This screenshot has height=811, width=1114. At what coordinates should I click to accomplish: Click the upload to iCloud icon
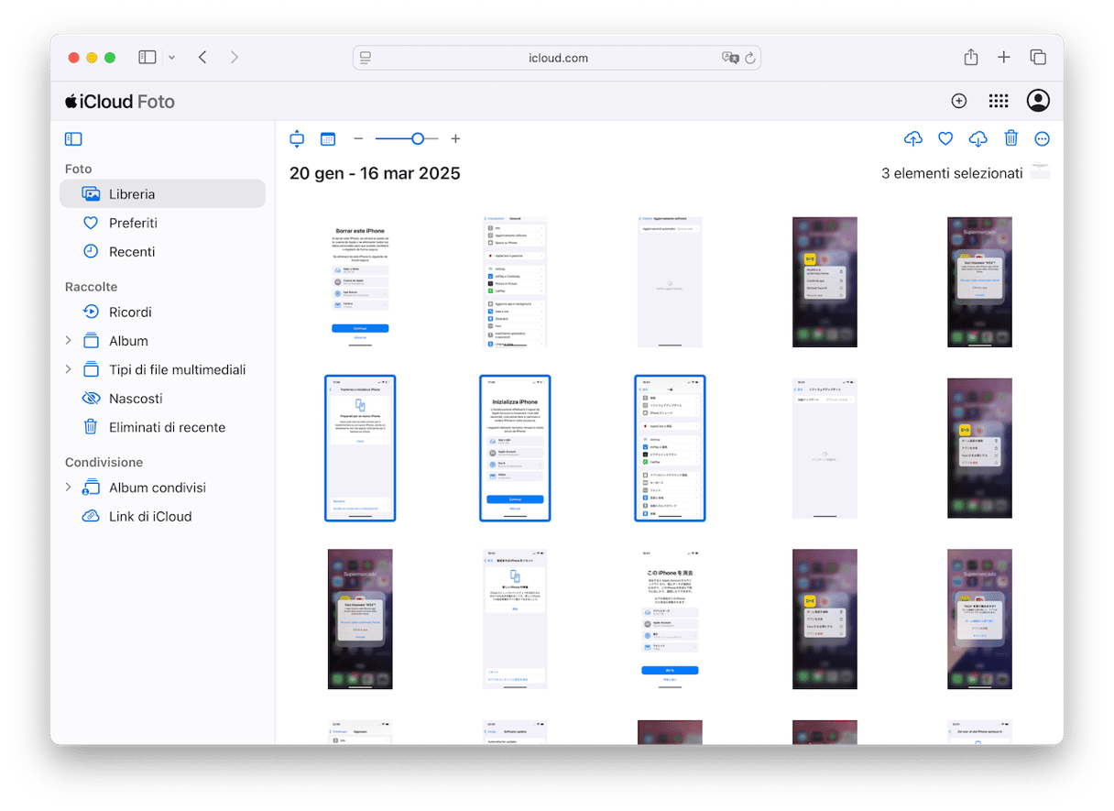pos(912,139)
